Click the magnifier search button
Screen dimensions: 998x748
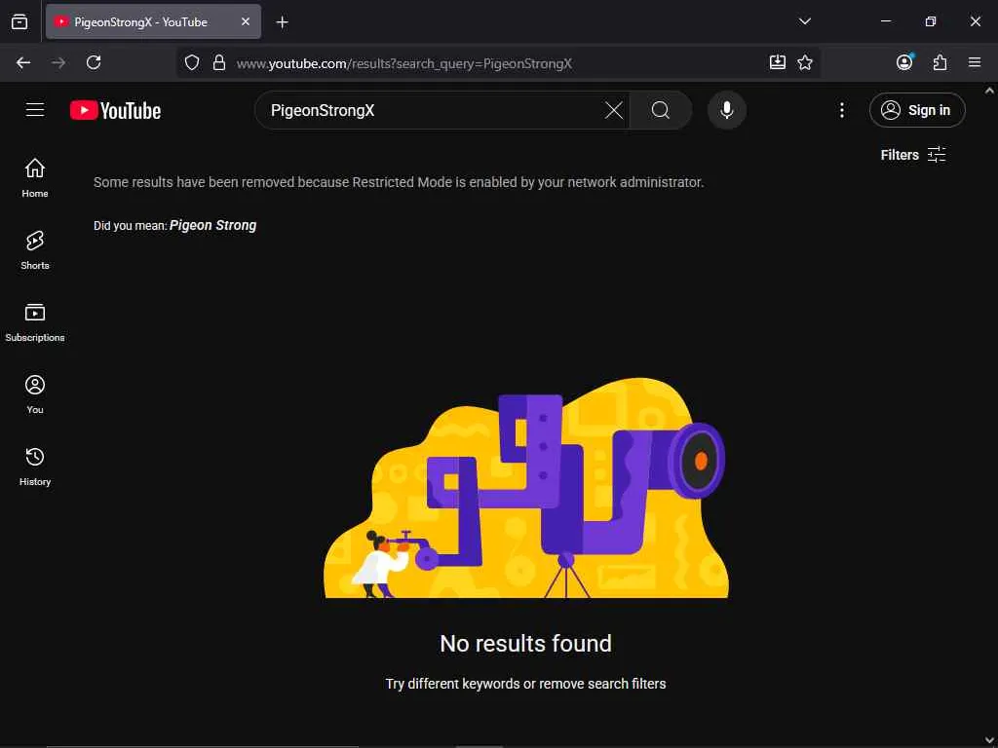pyautogui.click(x=661, y=110)
